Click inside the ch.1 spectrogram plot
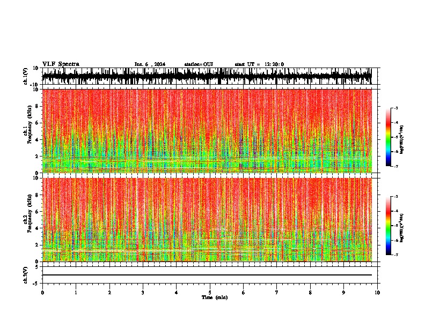This screenshot has height=328, width=425. coord(207,131)
